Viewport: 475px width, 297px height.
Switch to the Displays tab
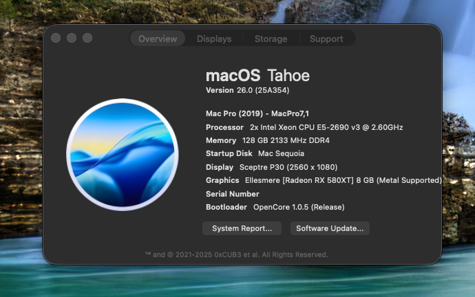point(214,38)
